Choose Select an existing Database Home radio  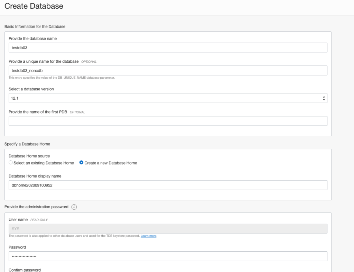[x=11, y=163]
